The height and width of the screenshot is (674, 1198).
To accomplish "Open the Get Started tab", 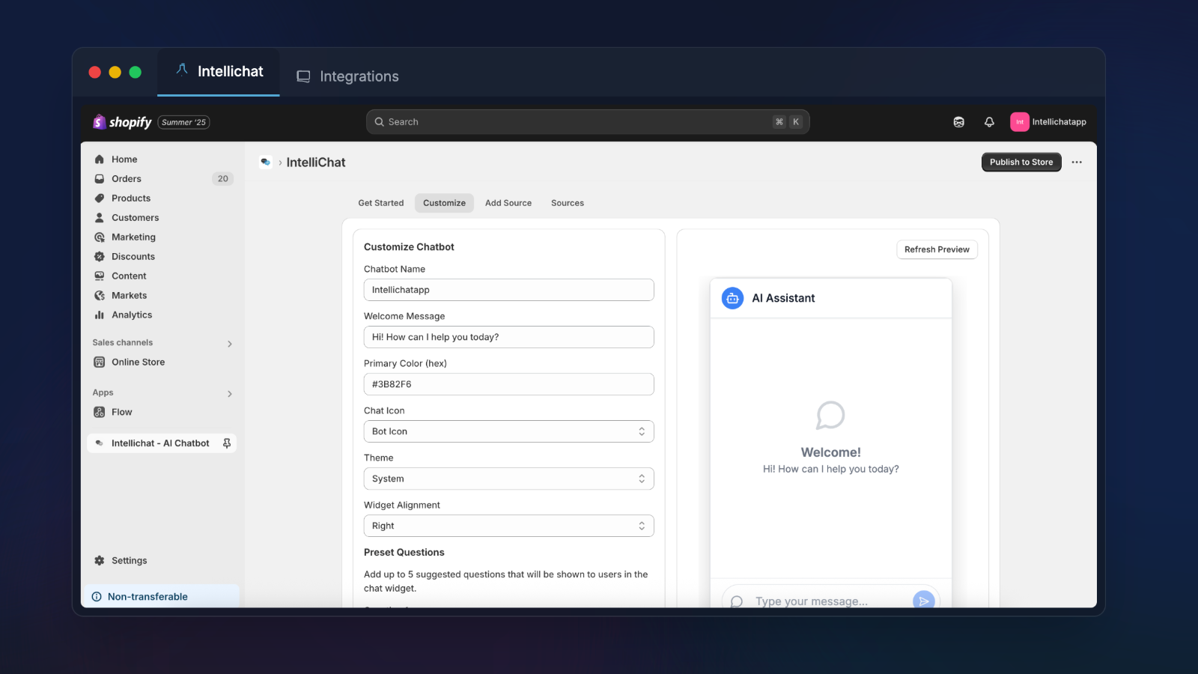I will click(381, 203).
